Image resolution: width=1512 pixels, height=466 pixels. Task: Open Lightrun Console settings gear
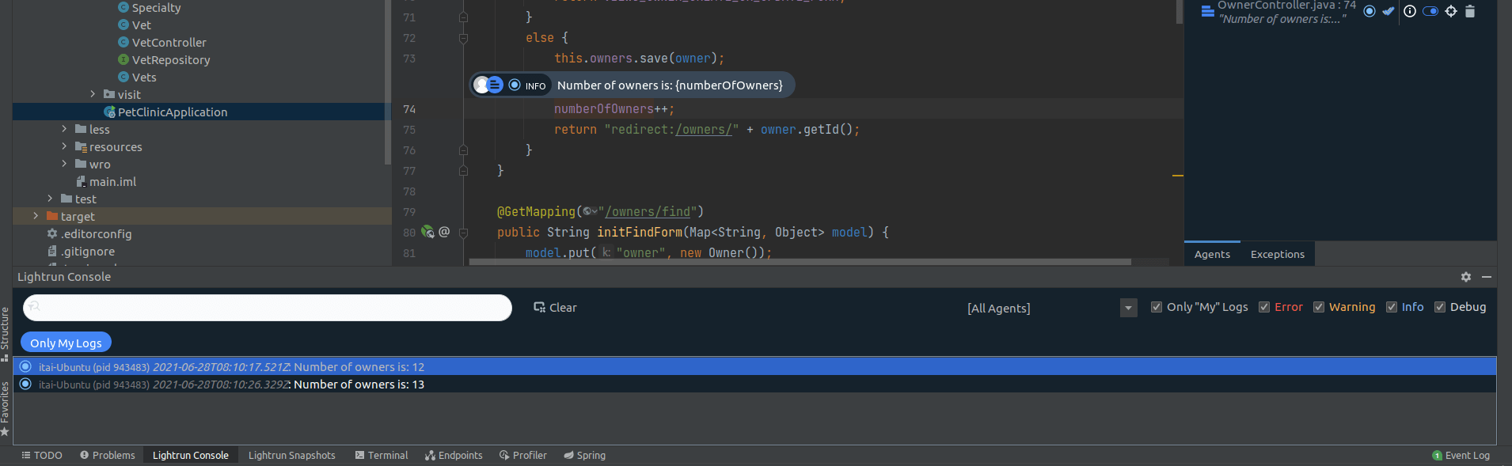point(1466,277)
